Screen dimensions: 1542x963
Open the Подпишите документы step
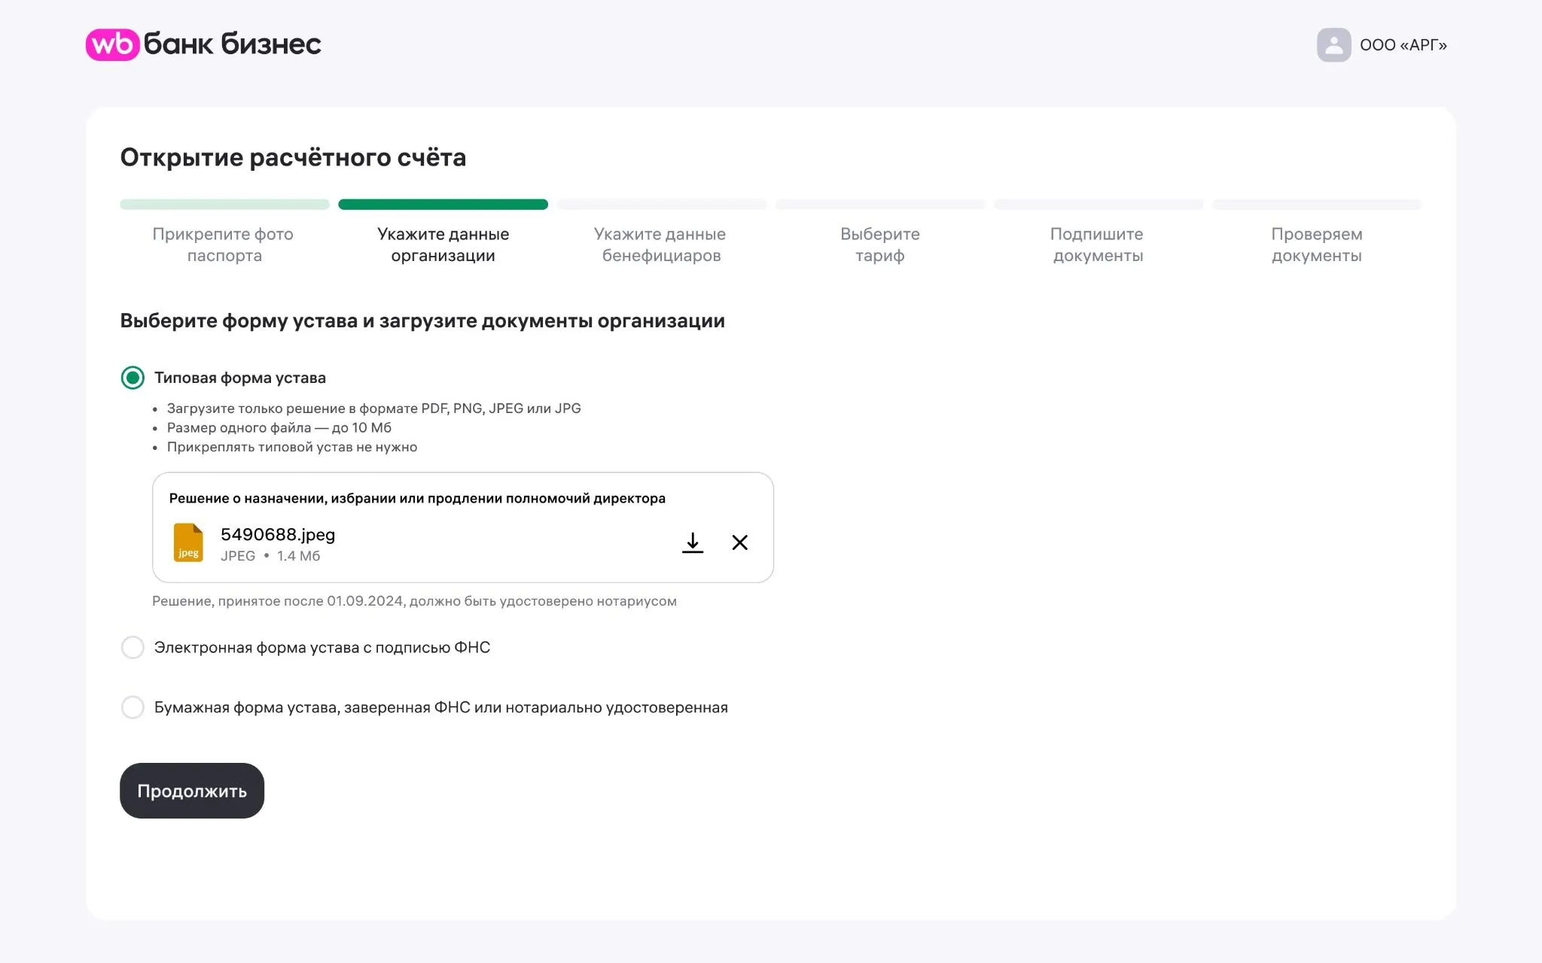tap(1098, 245)
